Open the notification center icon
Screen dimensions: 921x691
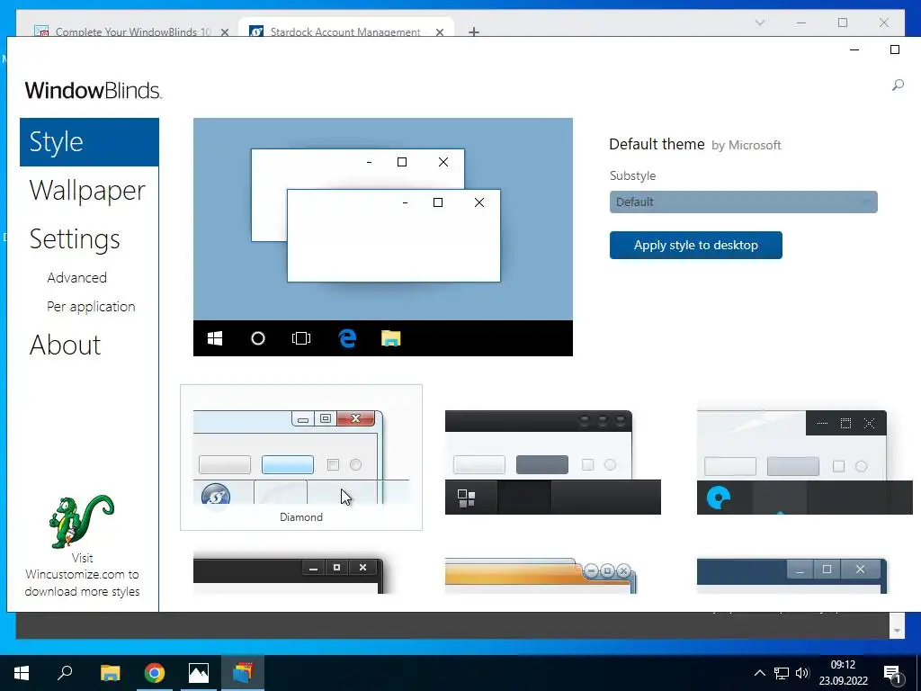893,674
